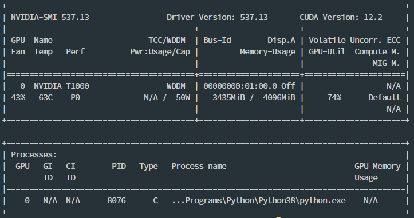Click the NVIDIA-SMI 537.13 version text
Viewport: 414px width, 218px height.
click(x=50, y=17)
